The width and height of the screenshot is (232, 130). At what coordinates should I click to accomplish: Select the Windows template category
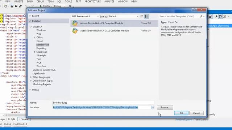(41, 30)
